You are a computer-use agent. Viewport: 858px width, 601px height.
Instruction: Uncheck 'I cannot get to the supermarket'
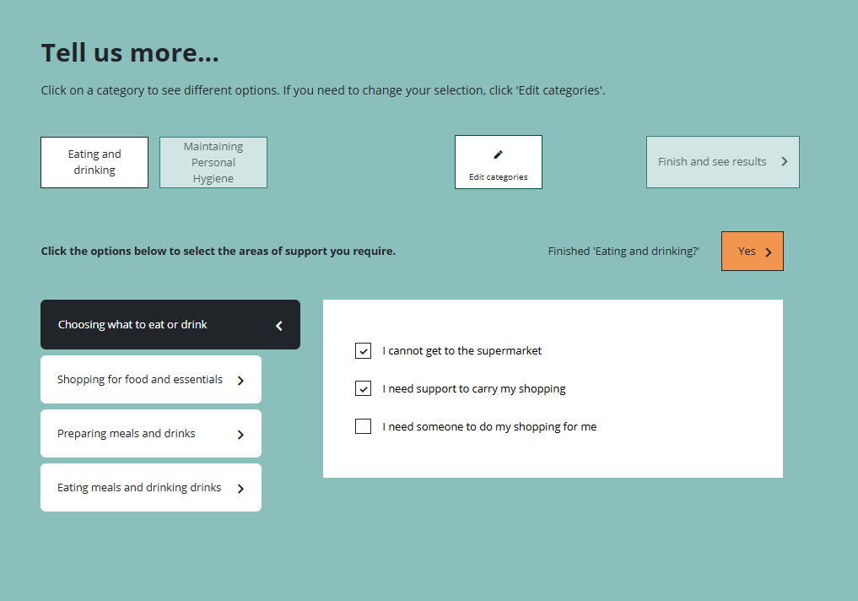coord(364,351)
